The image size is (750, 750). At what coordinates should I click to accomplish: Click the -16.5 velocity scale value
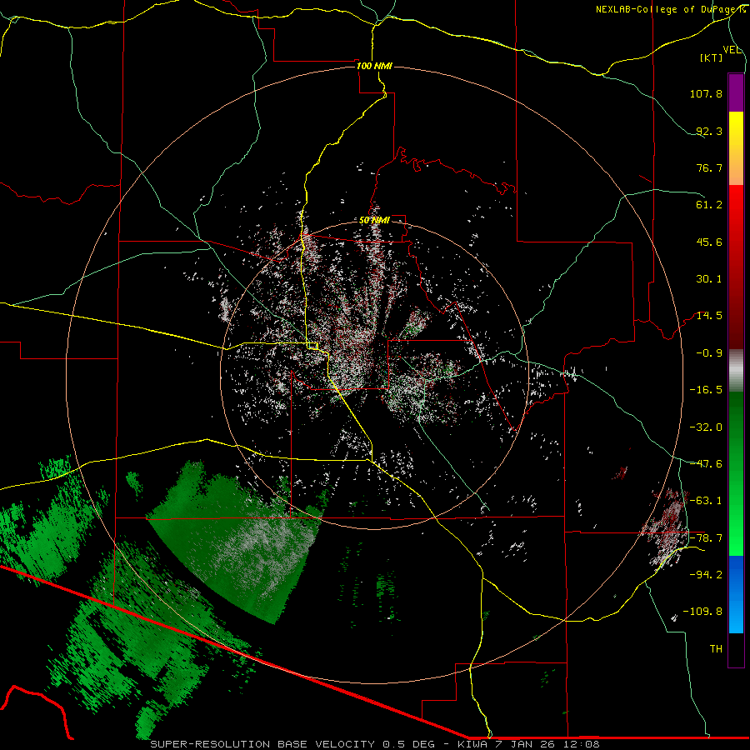coord(706,390)
